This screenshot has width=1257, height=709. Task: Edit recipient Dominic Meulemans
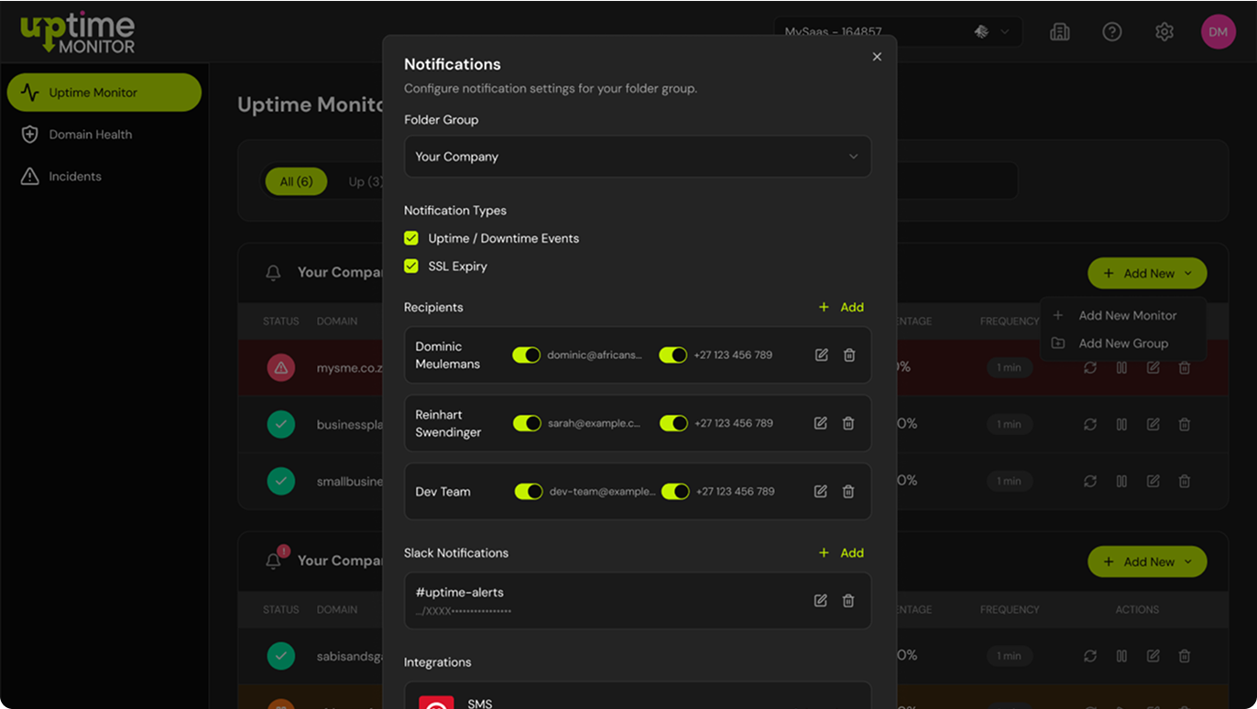[x=822, y=354]
